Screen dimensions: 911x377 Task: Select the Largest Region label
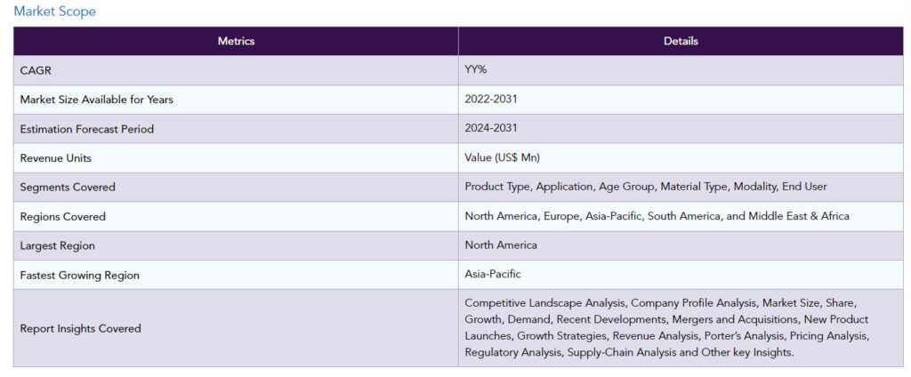pyautogui.click(x=57, y=245)
